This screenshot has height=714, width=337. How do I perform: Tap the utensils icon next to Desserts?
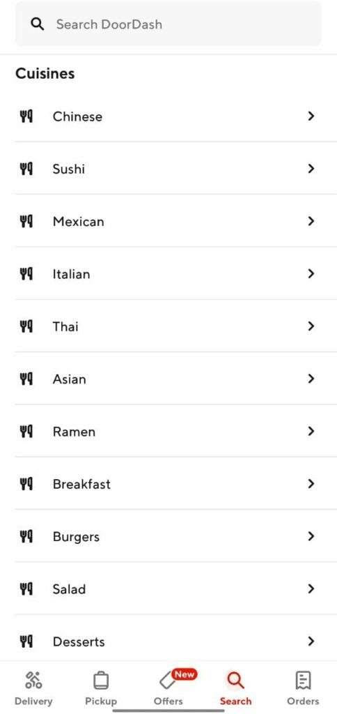click(26, 641)
